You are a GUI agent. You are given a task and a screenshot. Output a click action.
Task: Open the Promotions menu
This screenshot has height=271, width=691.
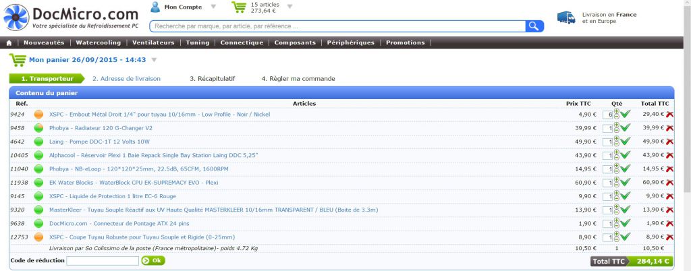pos(406,42)
